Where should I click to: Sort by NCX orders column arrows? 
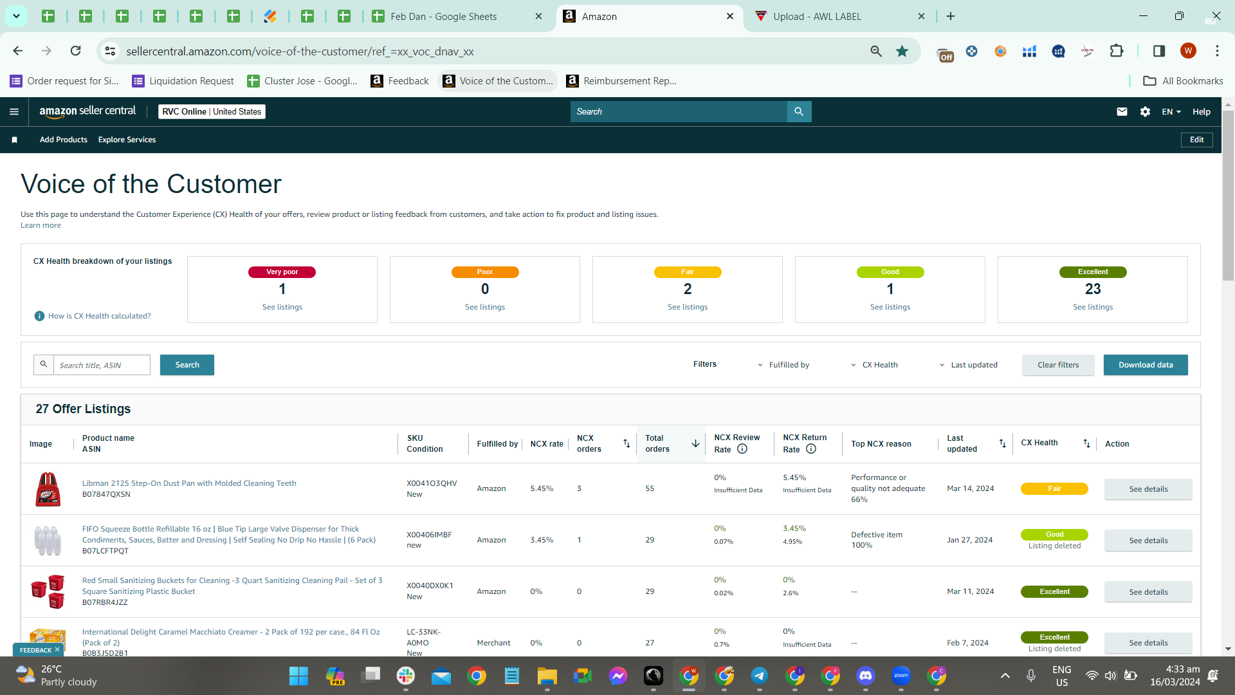627,443
